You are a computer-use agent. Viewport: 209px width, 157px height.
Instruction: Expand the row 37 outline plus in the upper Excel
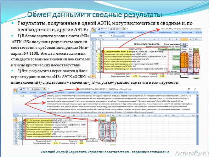pos(96,66)
